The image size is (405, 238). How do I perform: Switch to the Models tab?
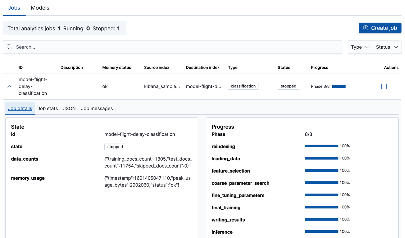pyautogui.click(x=40, y=8)
